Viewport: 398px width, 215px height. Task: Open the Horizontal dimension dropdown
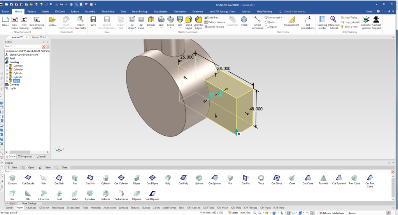(x=282, y=18)
